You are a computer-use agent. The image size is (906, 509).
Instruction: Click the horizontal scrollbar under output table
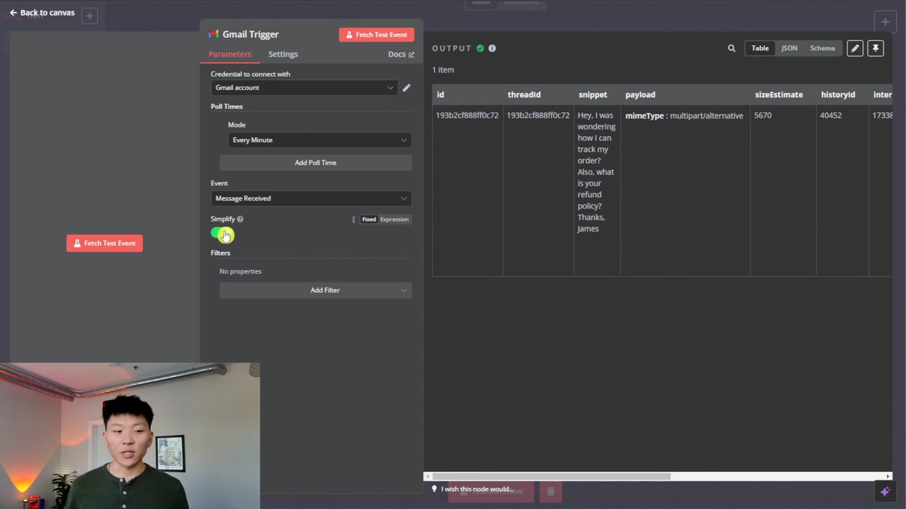point(551,476)
